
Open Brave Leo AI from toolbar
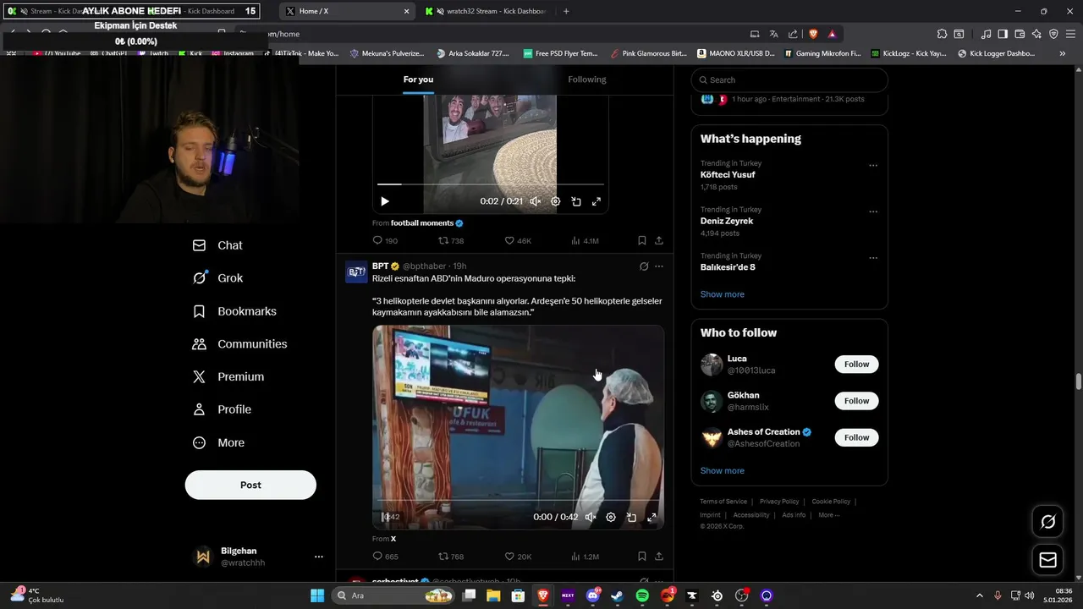pos(1036,34)
